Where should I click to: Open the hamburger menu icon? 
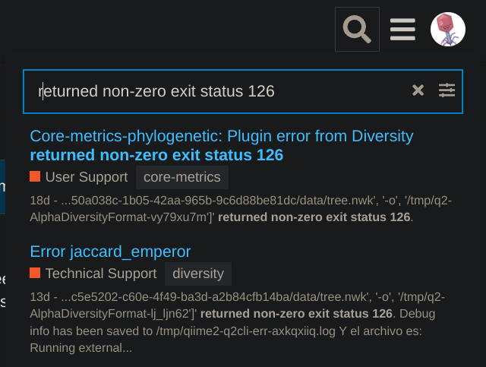pos(402,29)
